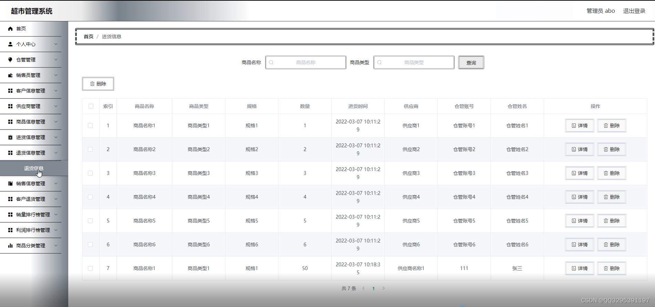Click the icon beside 仓管管理
Viewport: 655px width, 307px height.
coord(10,60)
